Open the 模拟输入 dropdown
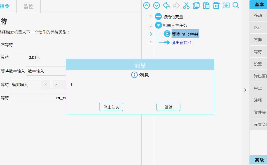Viewport: 267px width, 165px height. tap(30, 85)
